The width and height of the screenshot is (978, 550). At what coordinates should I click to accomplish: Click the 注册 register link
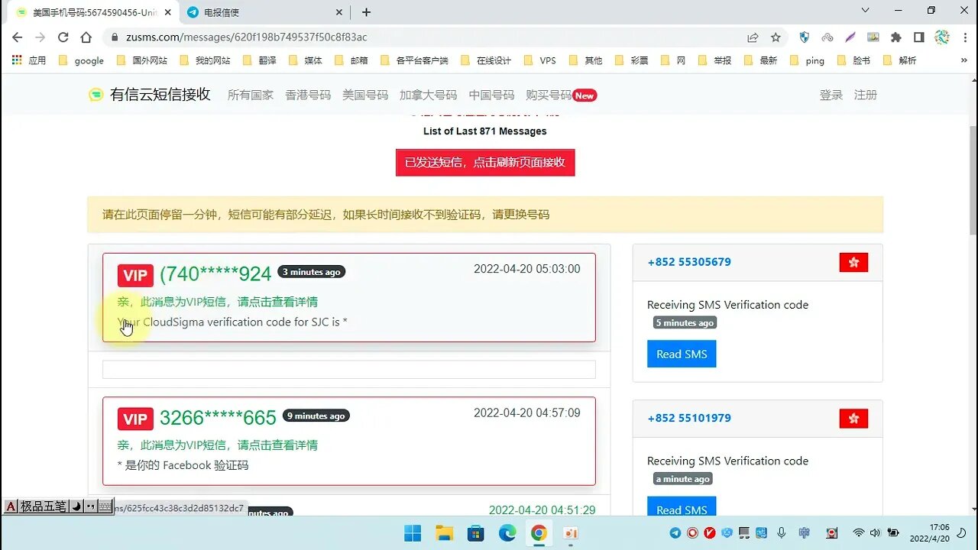coord(866,95)
